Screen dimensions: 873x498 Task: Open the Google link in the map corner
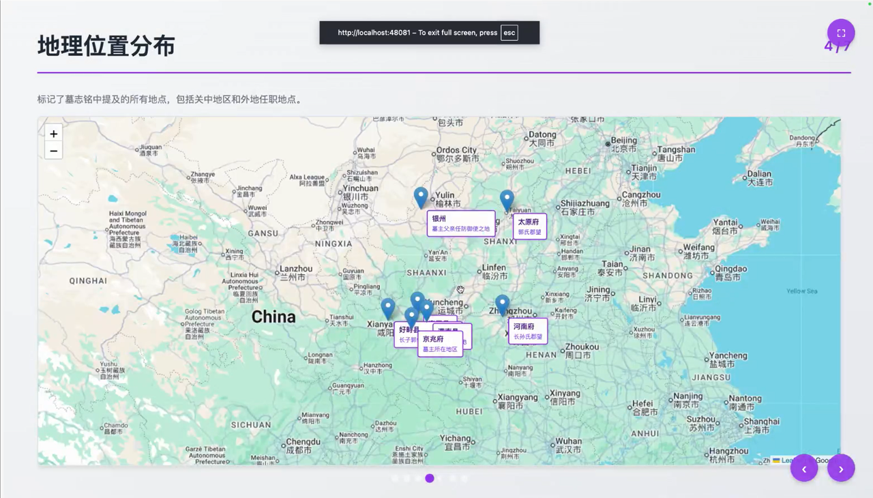click(822, 460)
